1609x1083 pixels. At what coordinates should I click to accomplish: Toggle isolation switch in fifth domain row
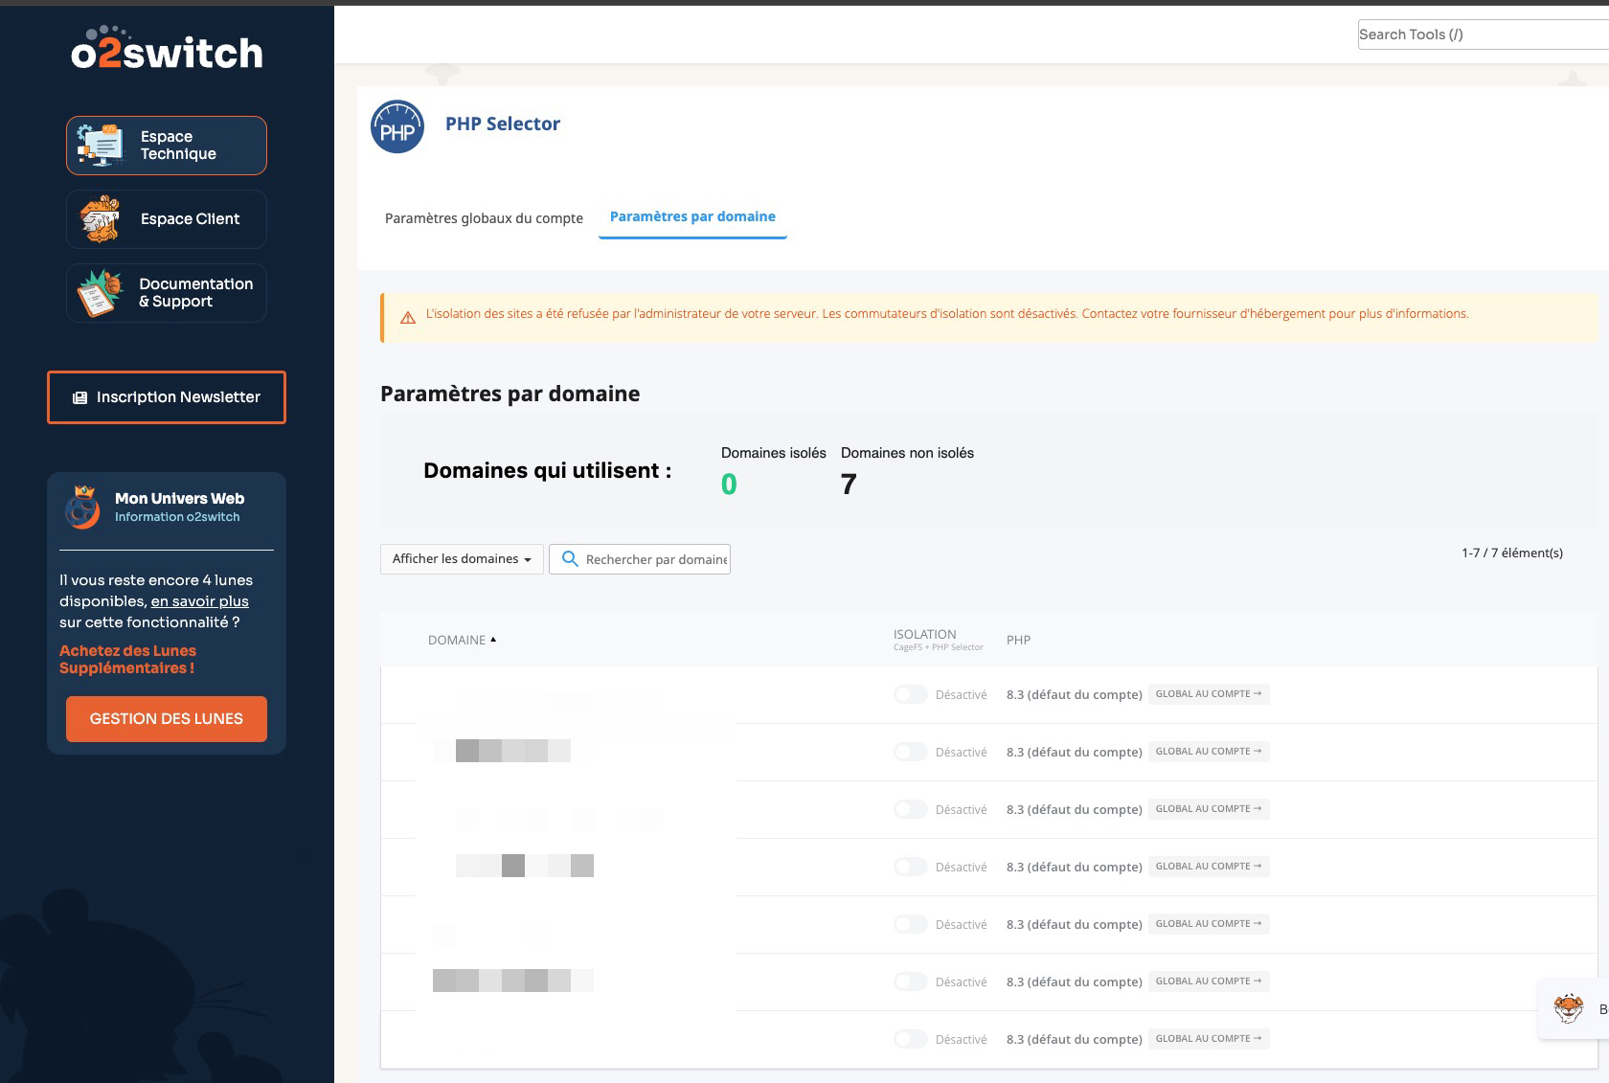pos(910,924)
